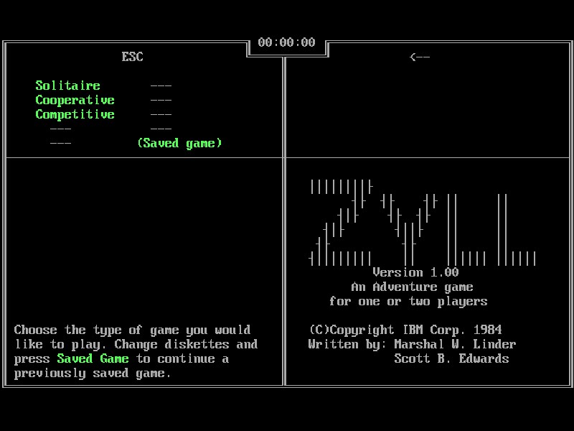This screenshot has width=574, height=431.
Task: Click the 00:00:00 timer display
Action: (286, 42)
